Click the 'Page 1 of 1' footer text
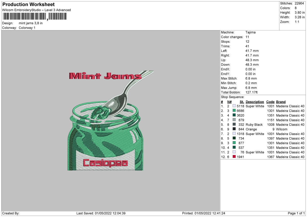The height and width of the screenshot is (217, 307). coord(296,213)
